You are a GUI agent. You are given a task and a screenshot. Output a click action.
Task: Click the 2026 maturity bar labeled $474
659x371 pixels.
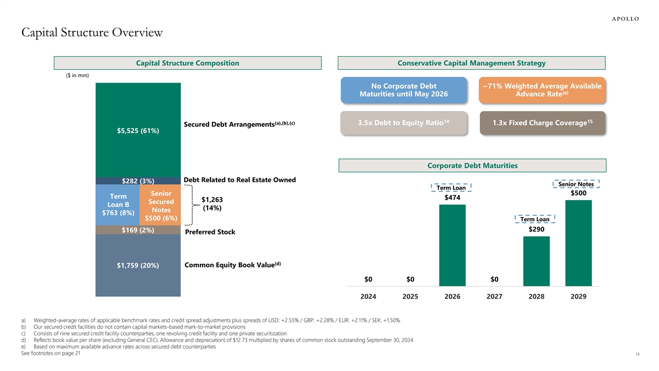coord(452,245)
